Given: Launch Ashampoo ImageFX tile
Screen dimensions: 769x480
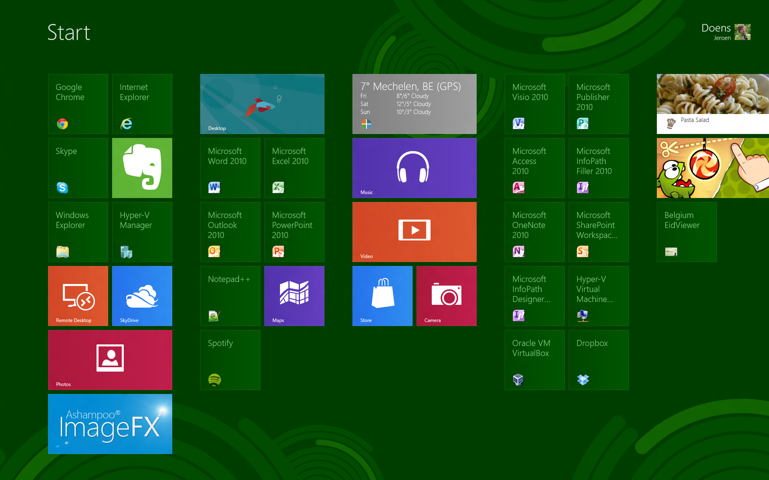Looking at the screenshot, I should (110, 424).
